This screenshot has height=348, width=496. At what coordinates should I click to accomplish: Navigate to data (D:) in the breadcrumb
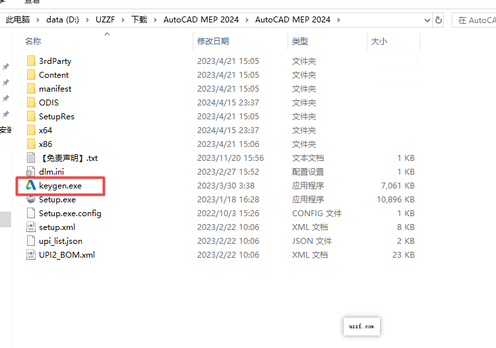tap(63, 20)
